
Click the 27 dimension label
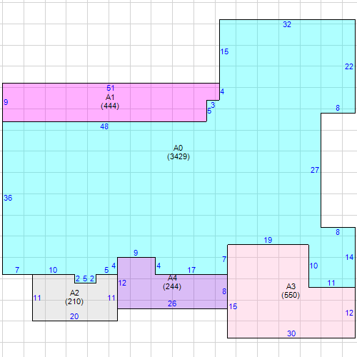pos(315,170)
